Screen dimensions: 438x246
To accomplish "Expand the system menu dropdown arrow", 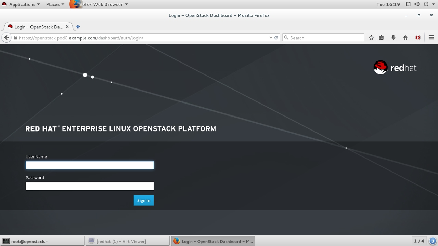I will (x=433, y=4).
